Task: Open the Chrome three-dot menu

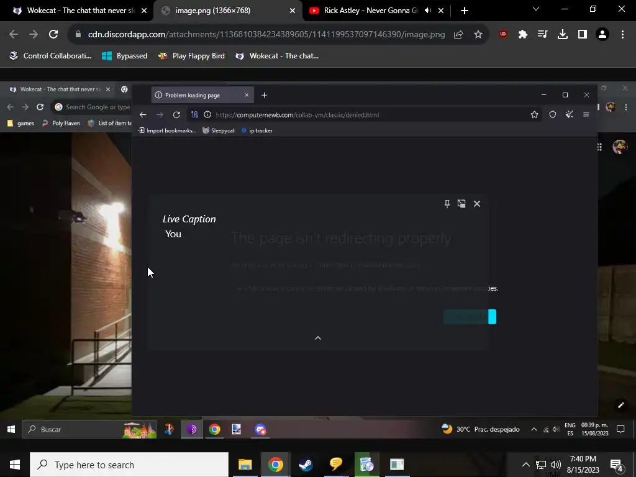Action: pyautogui.click(x=622, y=35)
